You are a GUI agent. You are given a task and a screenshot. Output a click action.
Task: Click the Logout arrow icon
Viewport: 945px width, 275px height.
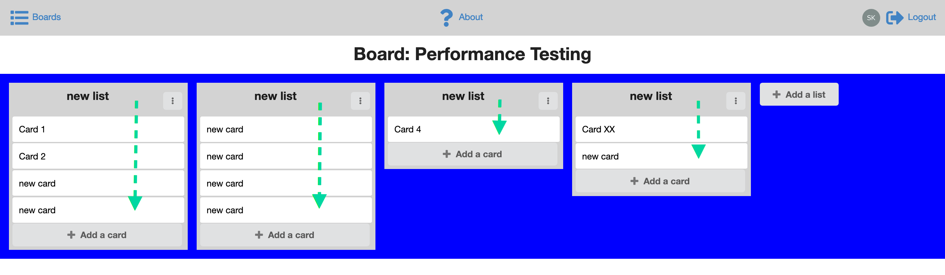coord(894,18)
